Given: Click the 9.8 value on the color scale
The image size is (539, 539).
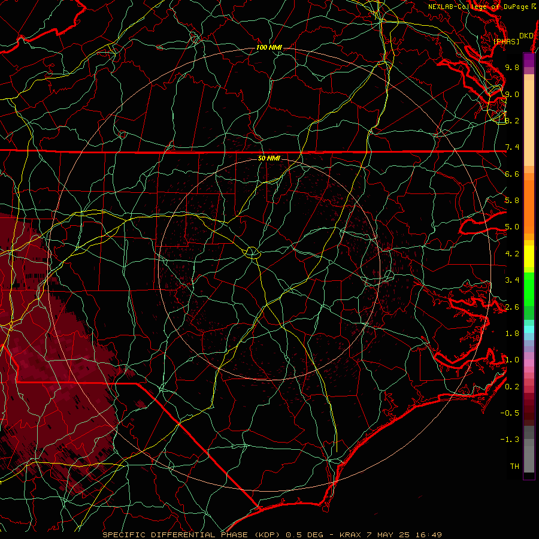Looking at the screenshot, I should pos(512,67).
